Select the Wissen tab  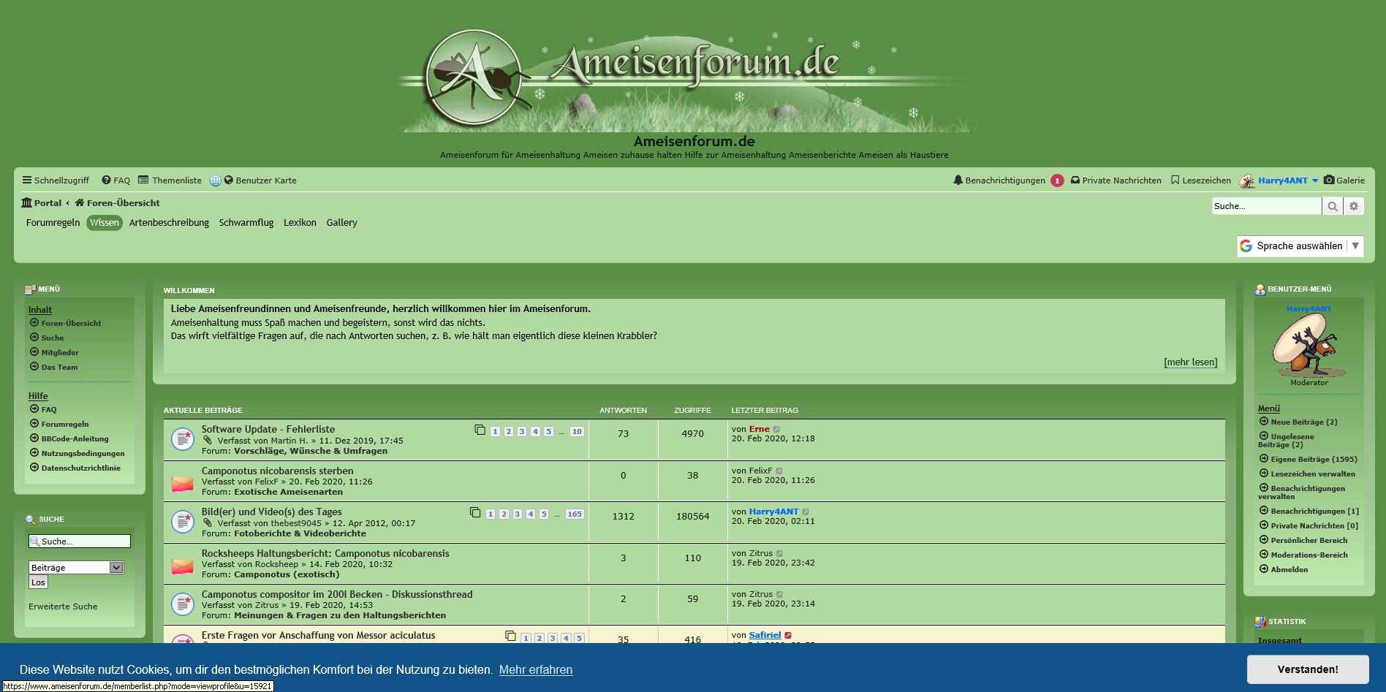(x=105, y=223)
